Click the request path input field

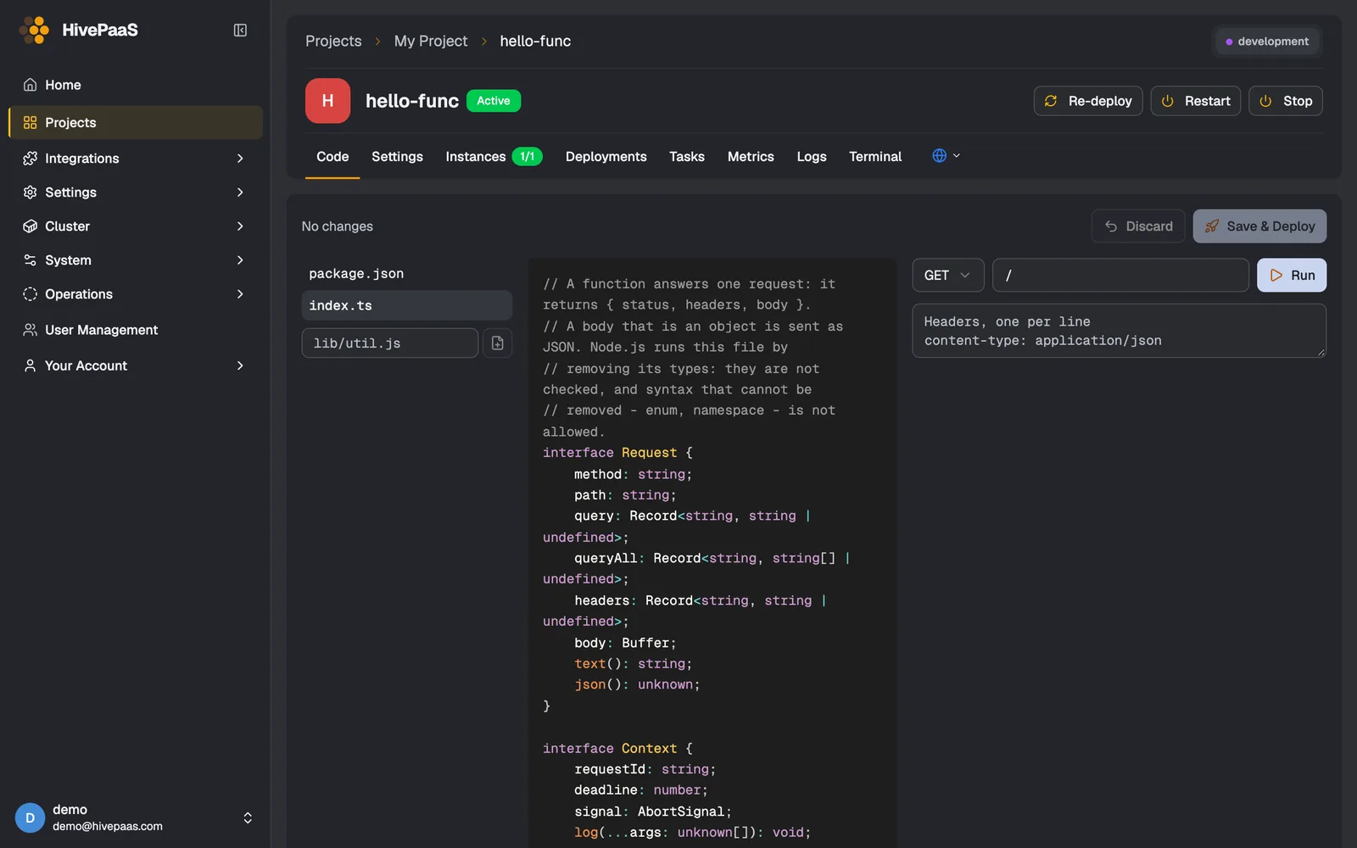tap(1120, 275)
